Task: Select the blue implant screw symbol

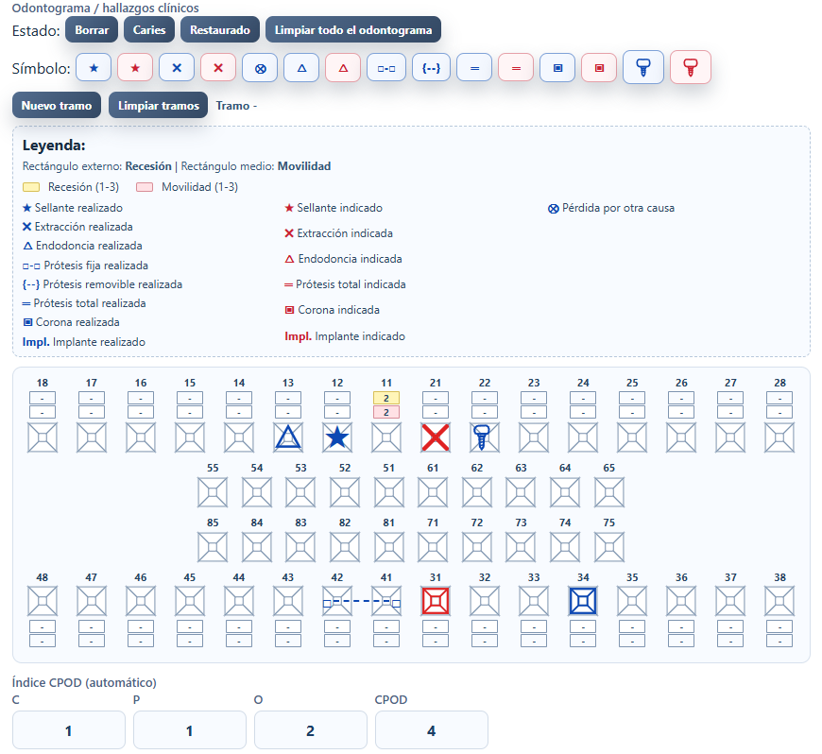Action: point(643,67)
